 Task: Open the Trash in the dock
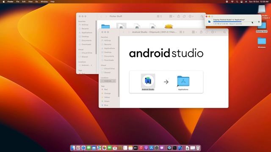198,148
